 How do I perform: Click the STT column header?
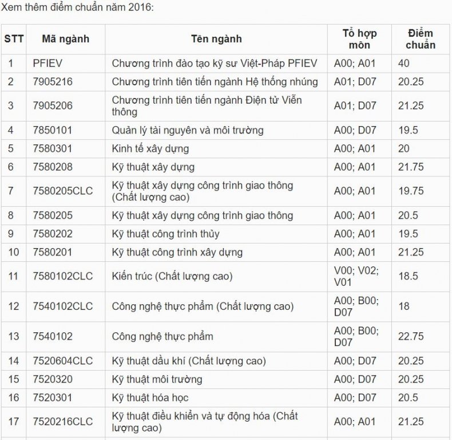[x=14, y=40]
